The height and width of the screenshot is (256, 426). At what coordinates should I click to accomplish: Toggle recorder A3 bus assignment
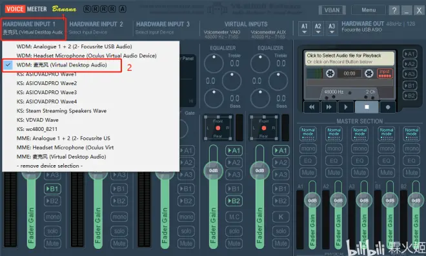tap(410, 74)
